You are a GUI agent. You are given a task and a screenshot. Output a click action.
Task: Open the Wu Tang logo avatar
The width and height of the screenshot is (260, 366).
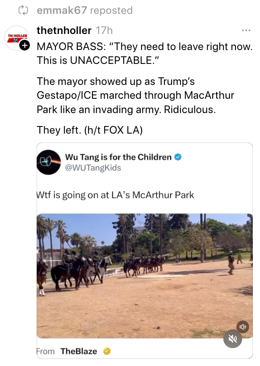click(49, 162)
